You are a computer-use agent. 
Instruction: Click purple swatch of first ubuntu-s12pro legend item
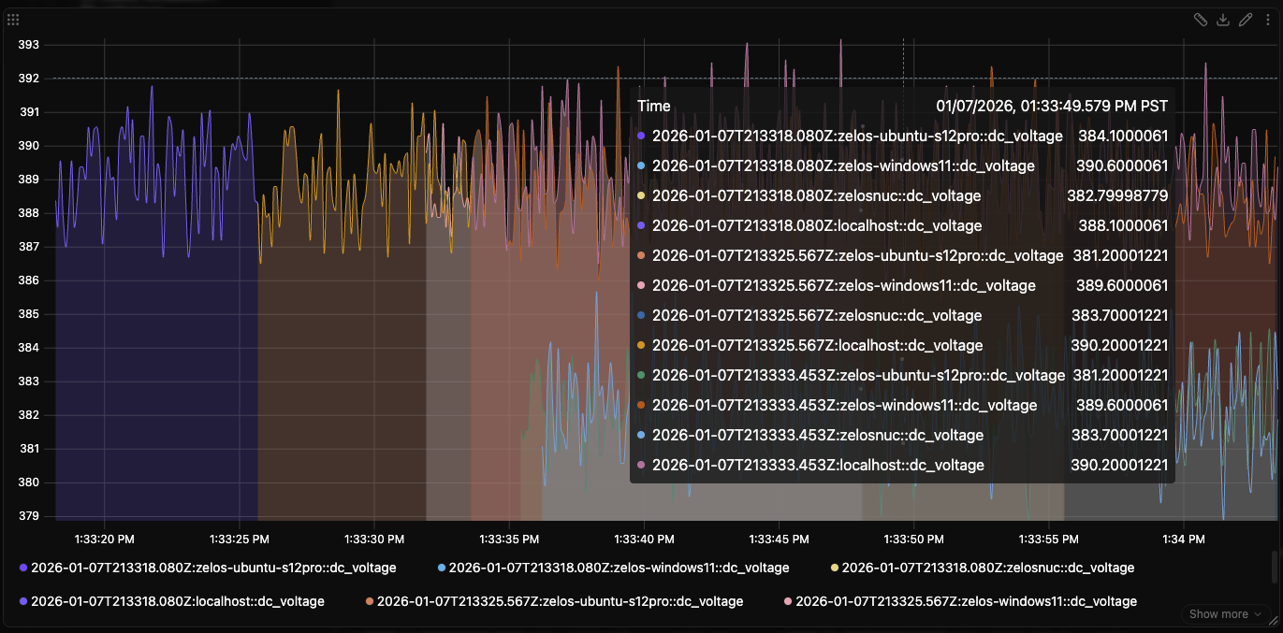pyautogui.click(x=23, y=568)
